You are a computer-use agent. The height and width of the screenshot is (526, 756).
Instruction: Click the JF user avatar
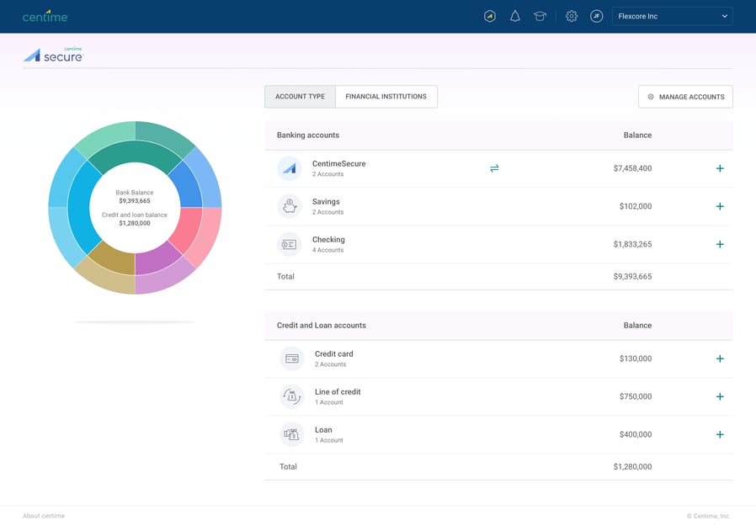pyautogui.click(x=596, y=16)
